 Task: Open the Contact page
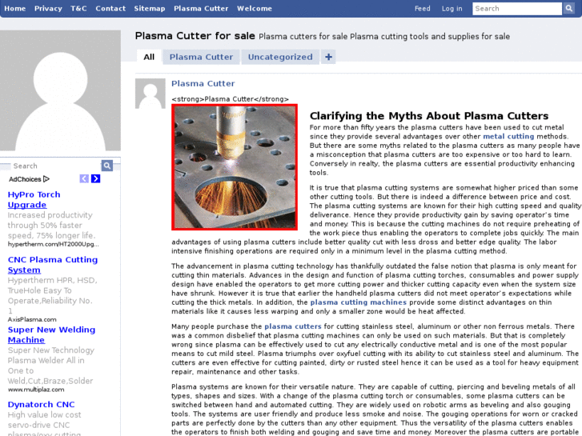click(110, 8)
